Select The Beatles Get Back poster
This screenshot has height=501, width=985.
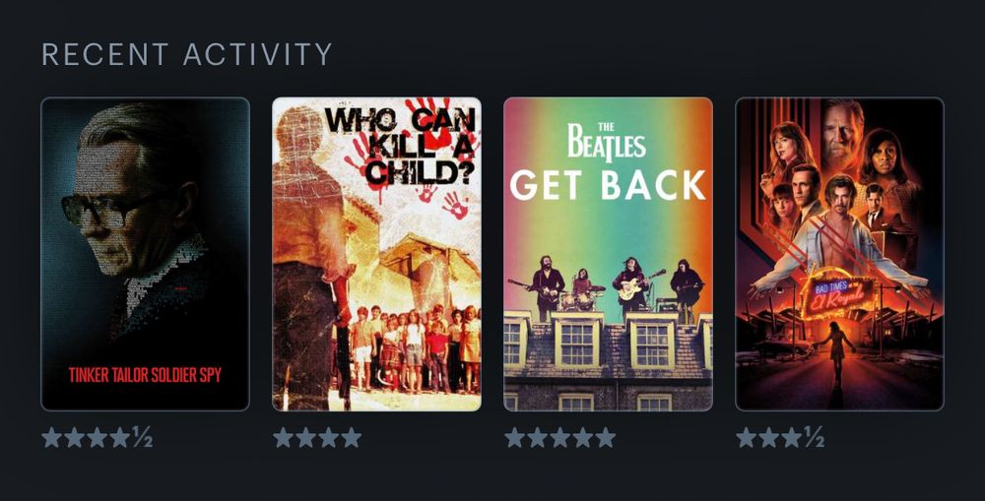coord(608,254)
